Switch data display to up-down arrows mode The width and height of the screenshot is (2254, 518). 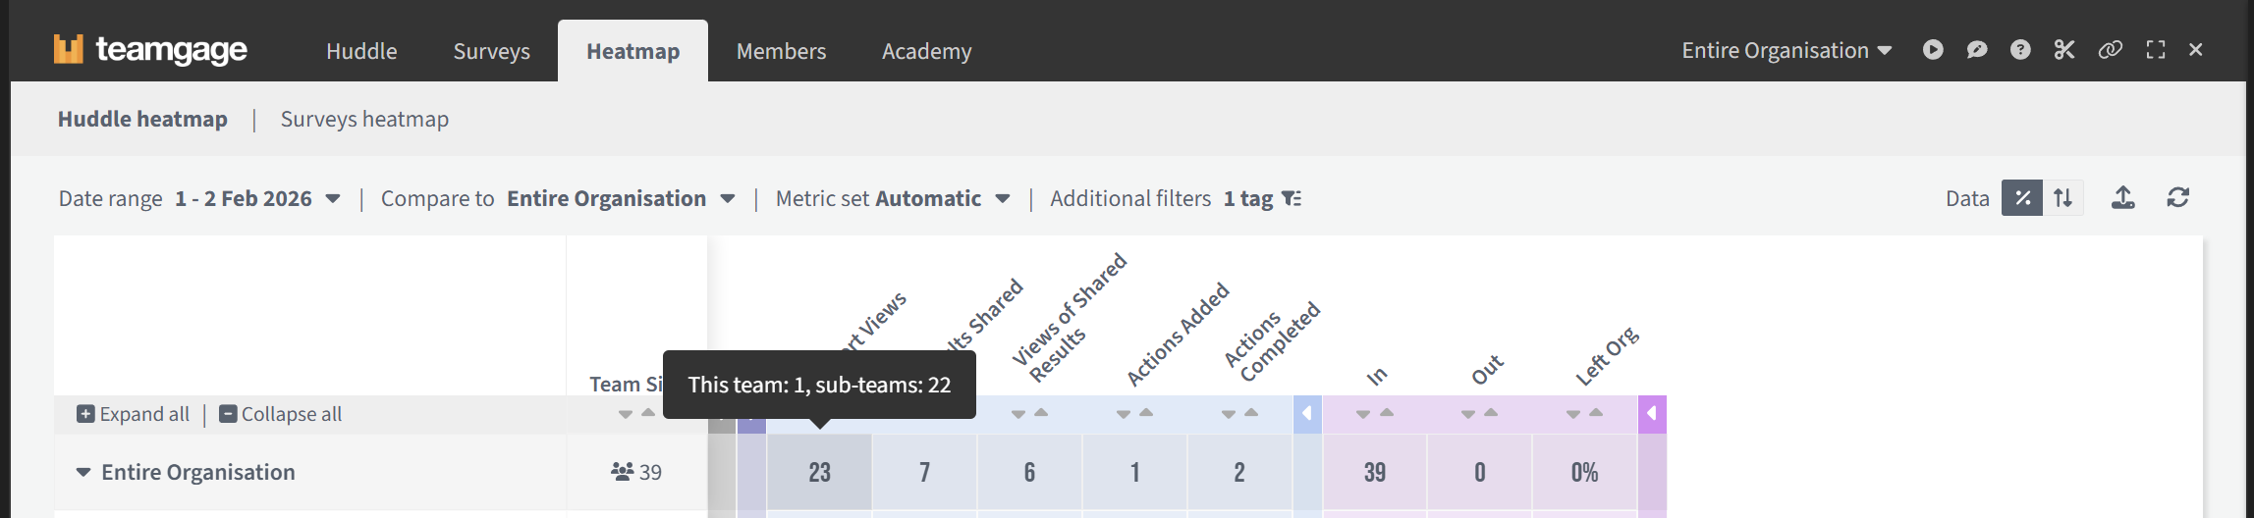coord(2063,198)
